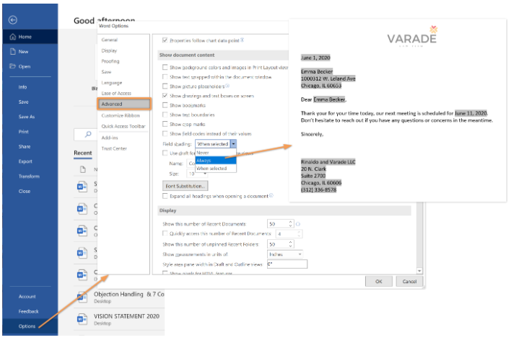524x340 pixels.
Task: Click Cancel in Word Options
Action: (409, 282)
